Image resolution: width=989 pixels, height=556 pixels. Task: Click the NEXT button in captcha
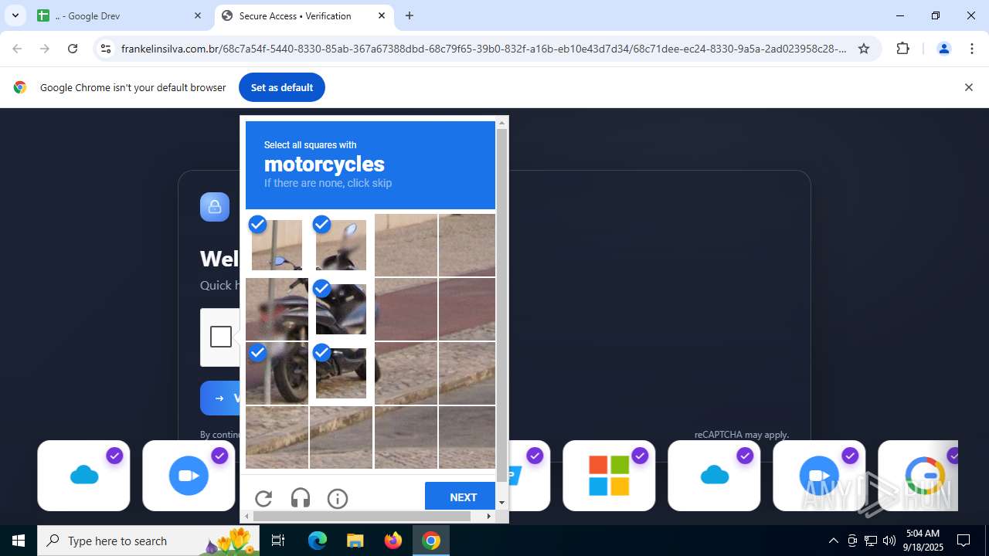pos(461,497)
